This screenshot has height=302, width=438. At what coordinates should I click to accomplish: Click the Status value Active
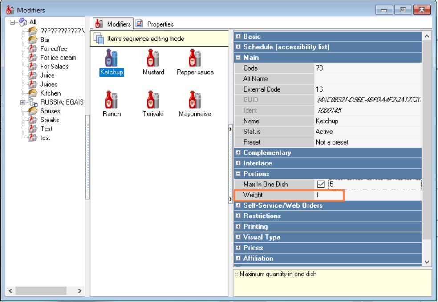pos(324,132)
